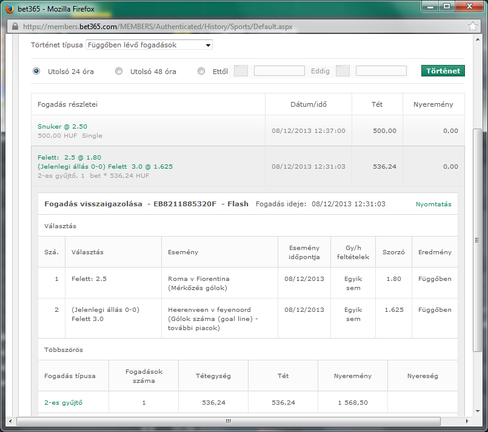This screenshot has width=488, height=432.
Task: Select Utolsó 24 óra radio button
Action: point(36,71)
